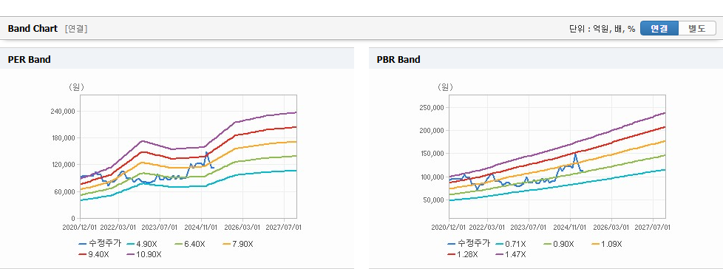
Task: Toggle the 4.90X legend series
Action: [142, 244]
